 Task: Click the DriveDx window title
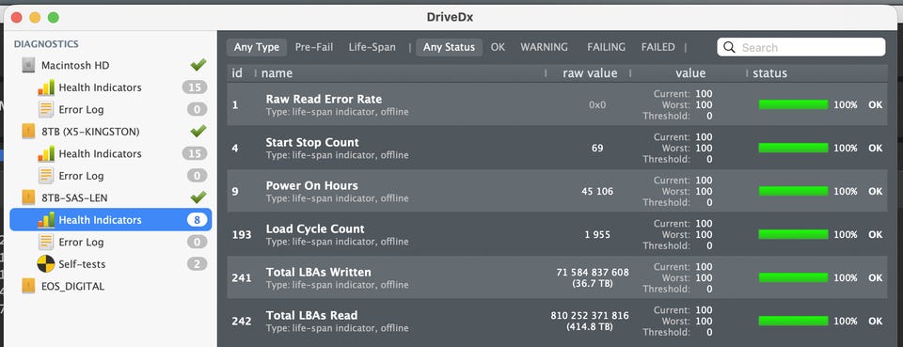(451, 17)
